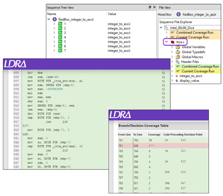Click the purple S sequence icon in Sequence Tree View
The width and height of the screenshot is (223, 196).
[x=55, y=19]
